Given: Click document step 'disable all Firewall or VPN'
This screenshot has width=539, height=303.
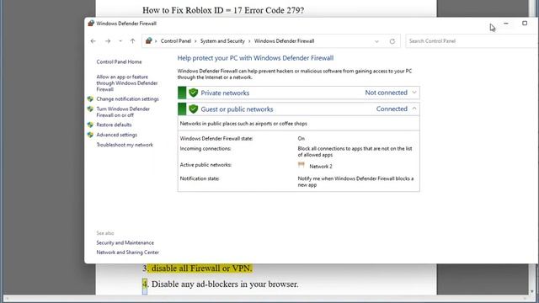Looking at the screenshot, I should [x=201, y=268].
